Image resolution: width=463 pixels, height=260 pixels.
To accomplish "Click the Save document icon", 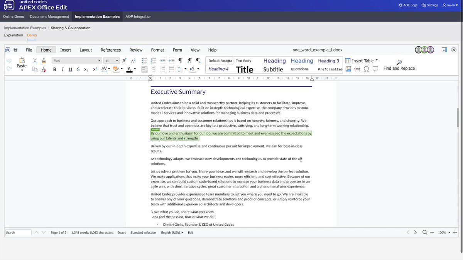I will 15,50.
